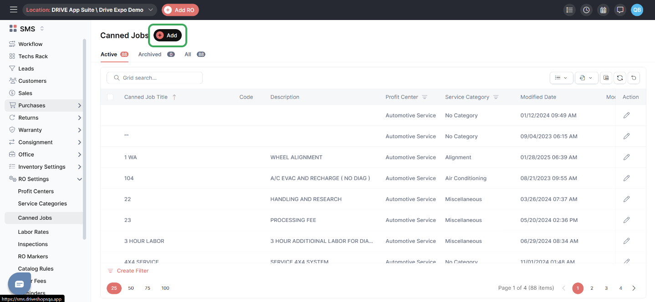The image size is (655, 302).
Task: Open the chat messages icon in header
Action: pyautogui.click(x=620, y=10)
